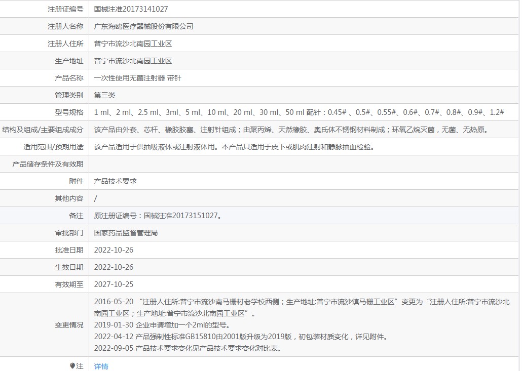Image resolution: width=522 pixels, height=371 pixels.
Task: Click the 注册人住所 row label
Action: click(x=65, y=44)
